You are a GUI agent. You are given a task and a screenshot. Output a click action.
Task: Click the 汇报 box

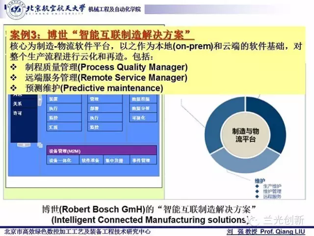[x=64, y=127]
